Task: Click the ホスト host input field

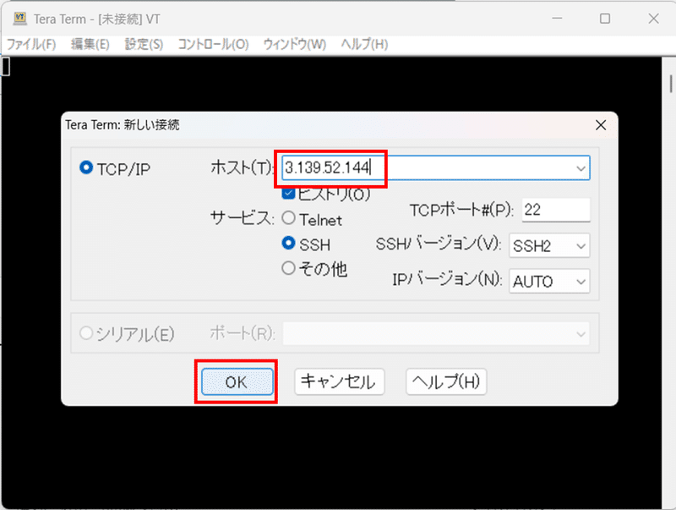Action: (x=435, y=167)
